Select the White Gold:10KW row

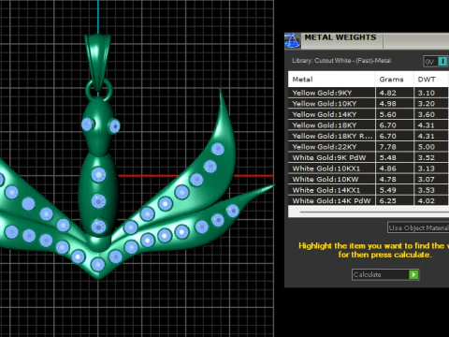click(x=369, y=179)
